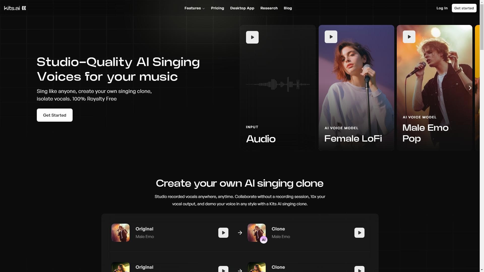Play the Clone Male Emo clip
This screenshot has height=272, width=484.
tap(359, 233)
